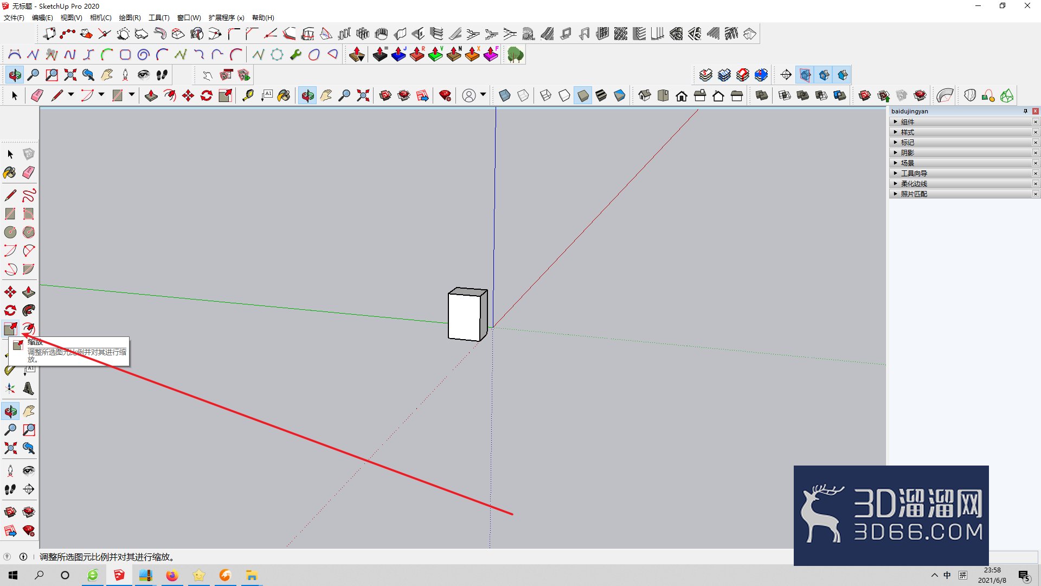
Task: Activate the Rotate tool in left toolbar
Action: [10, 310]
